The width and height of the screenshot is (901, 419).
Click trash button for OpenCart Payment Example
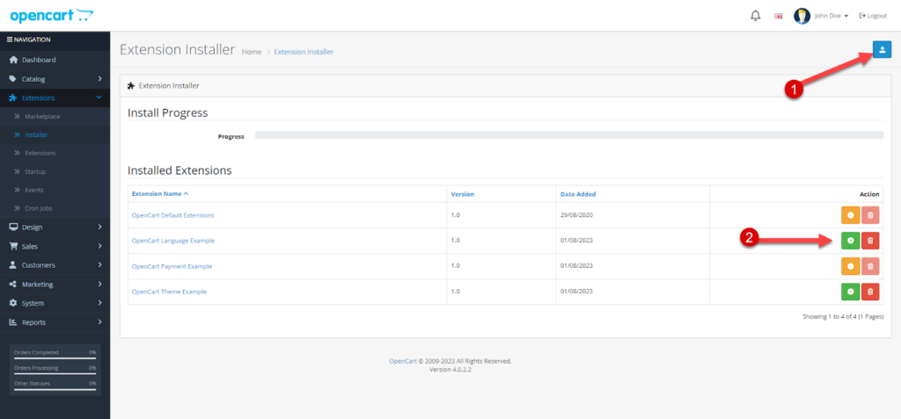(870, 266)
